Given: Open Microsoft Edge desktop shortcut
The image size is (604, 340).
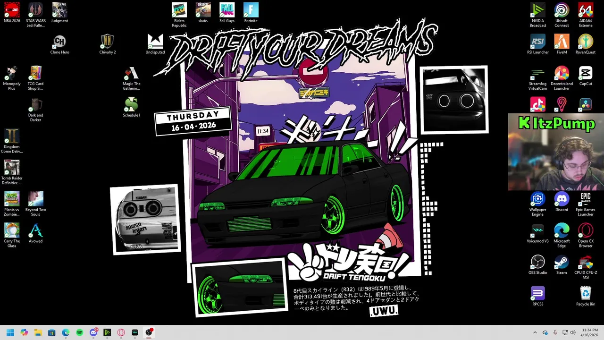Looking at the screenshot, I should [x=562, y=235].
